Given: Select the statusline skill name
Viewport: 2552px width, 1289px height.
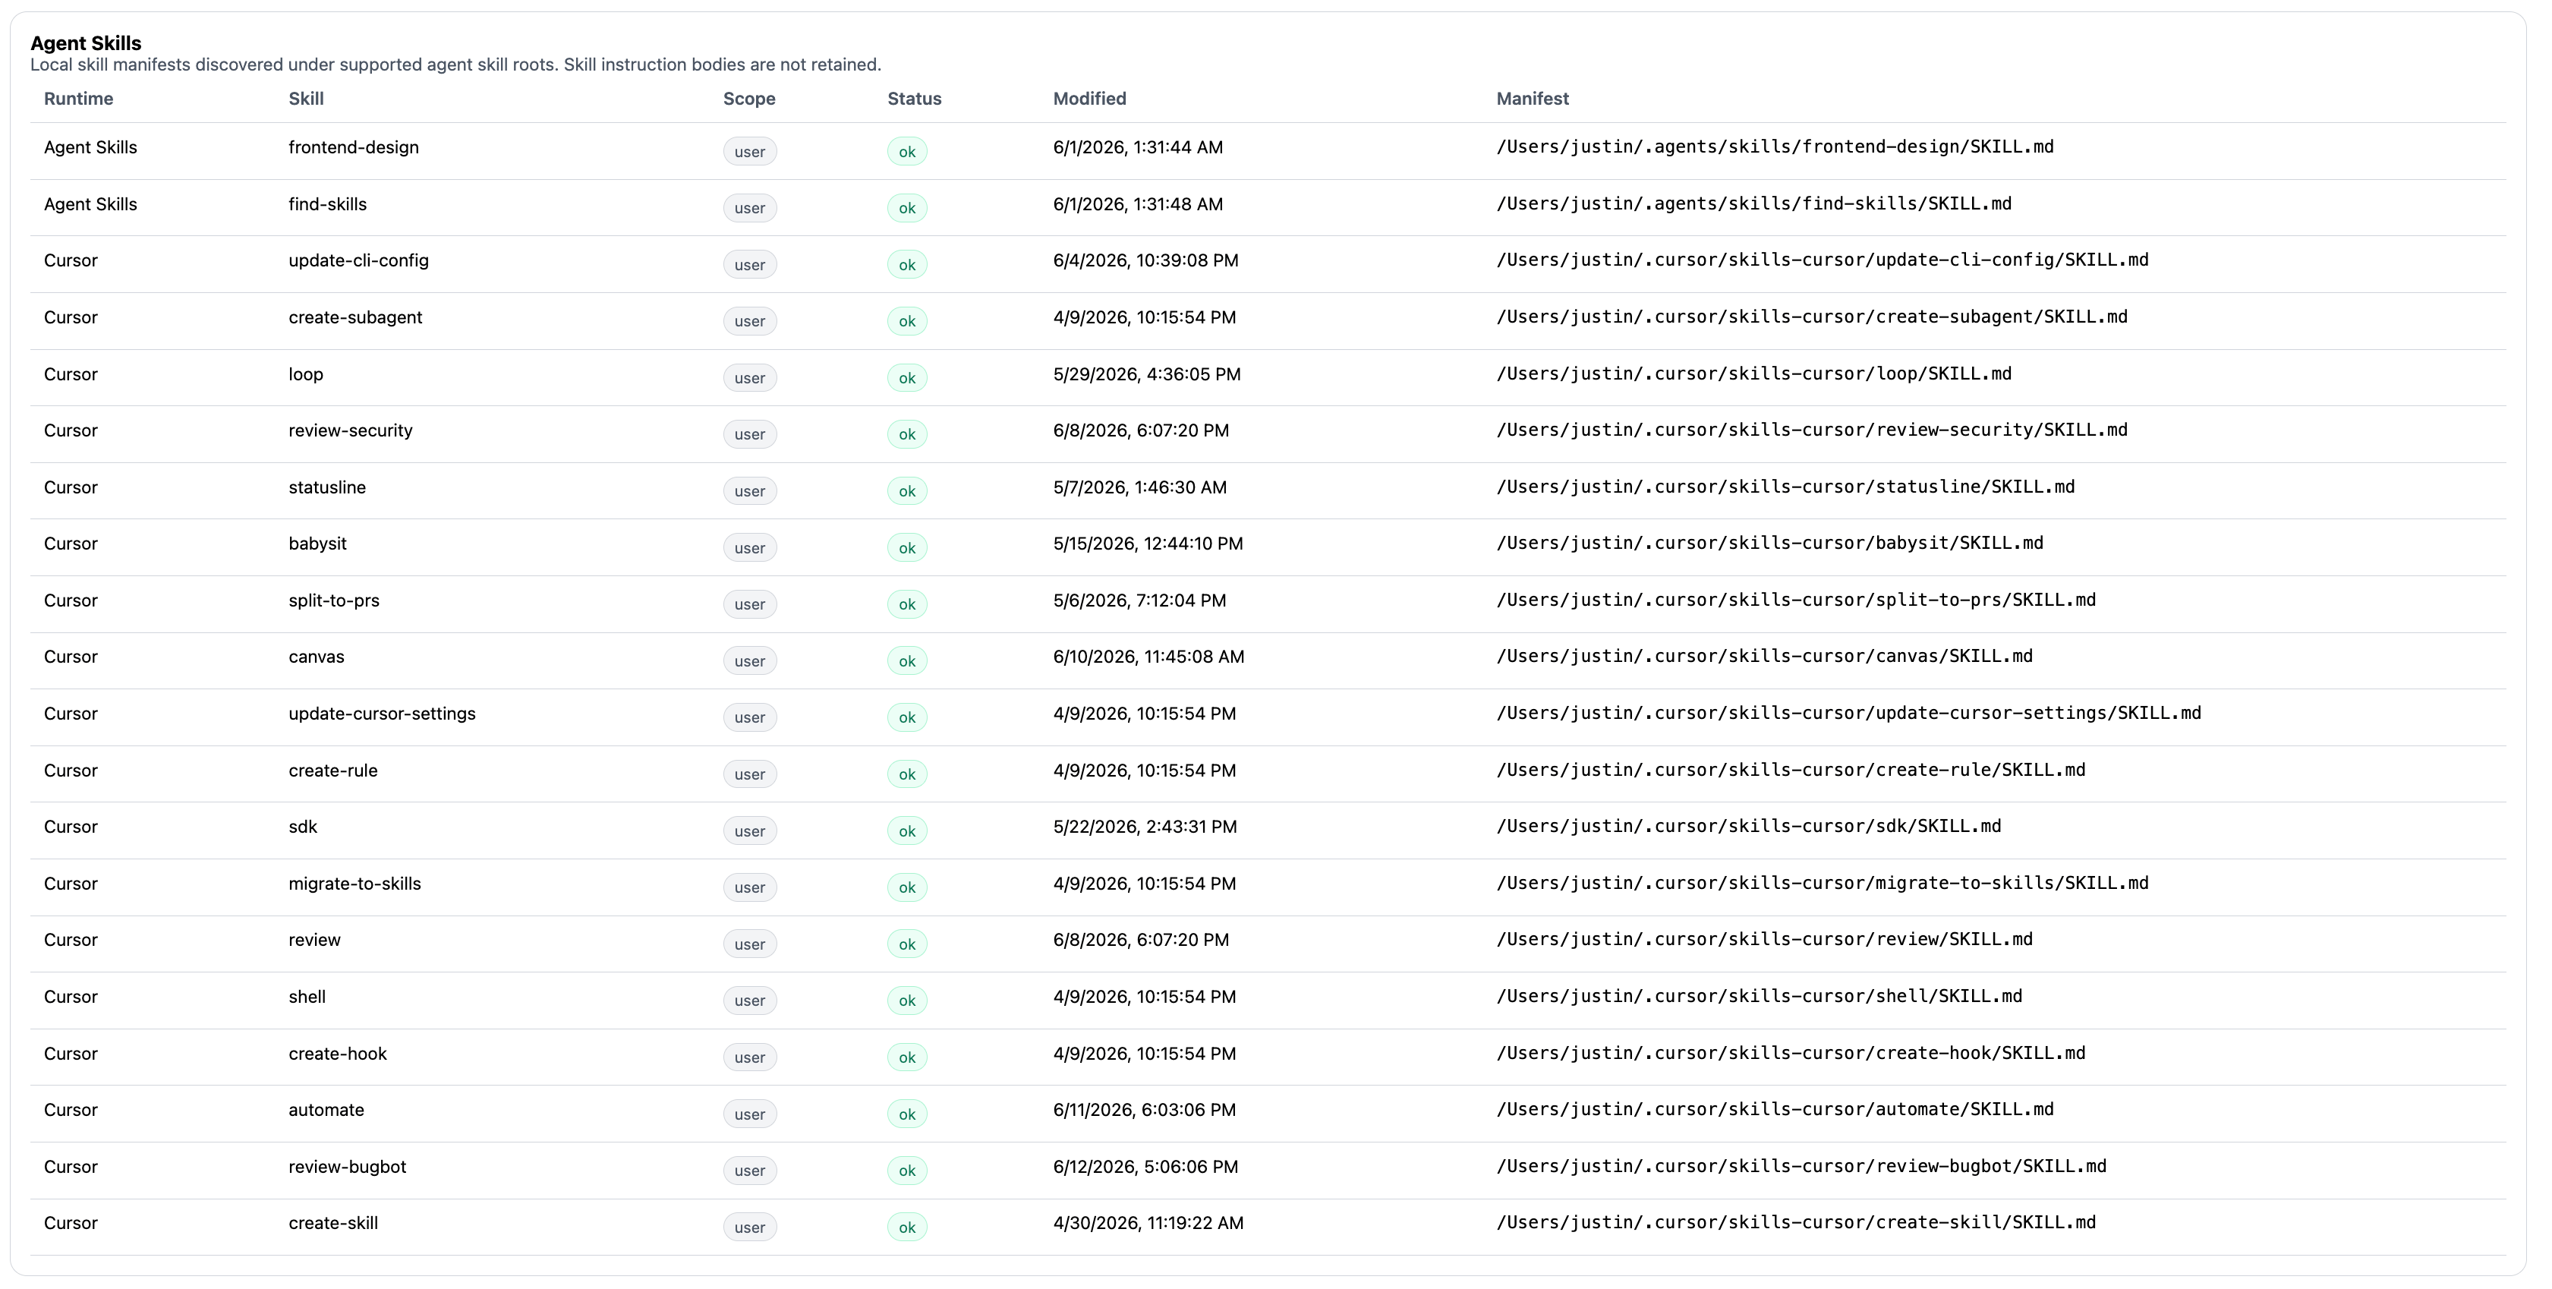Looking at the screenshot, I should [x=327, y=487].
